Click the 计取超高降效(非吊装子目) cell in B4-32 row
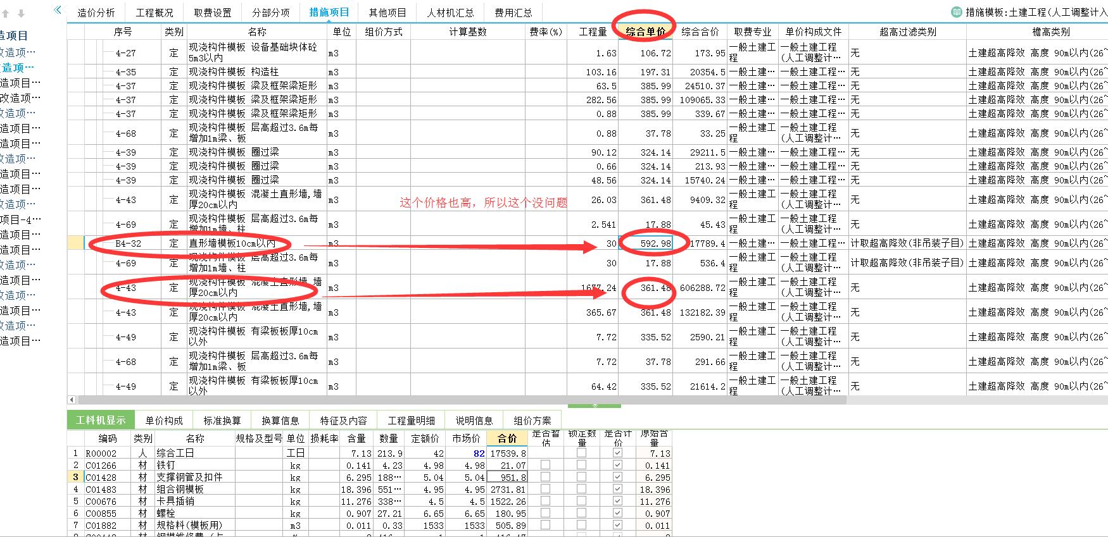1108x537 pixels. [x=907, y=243]
